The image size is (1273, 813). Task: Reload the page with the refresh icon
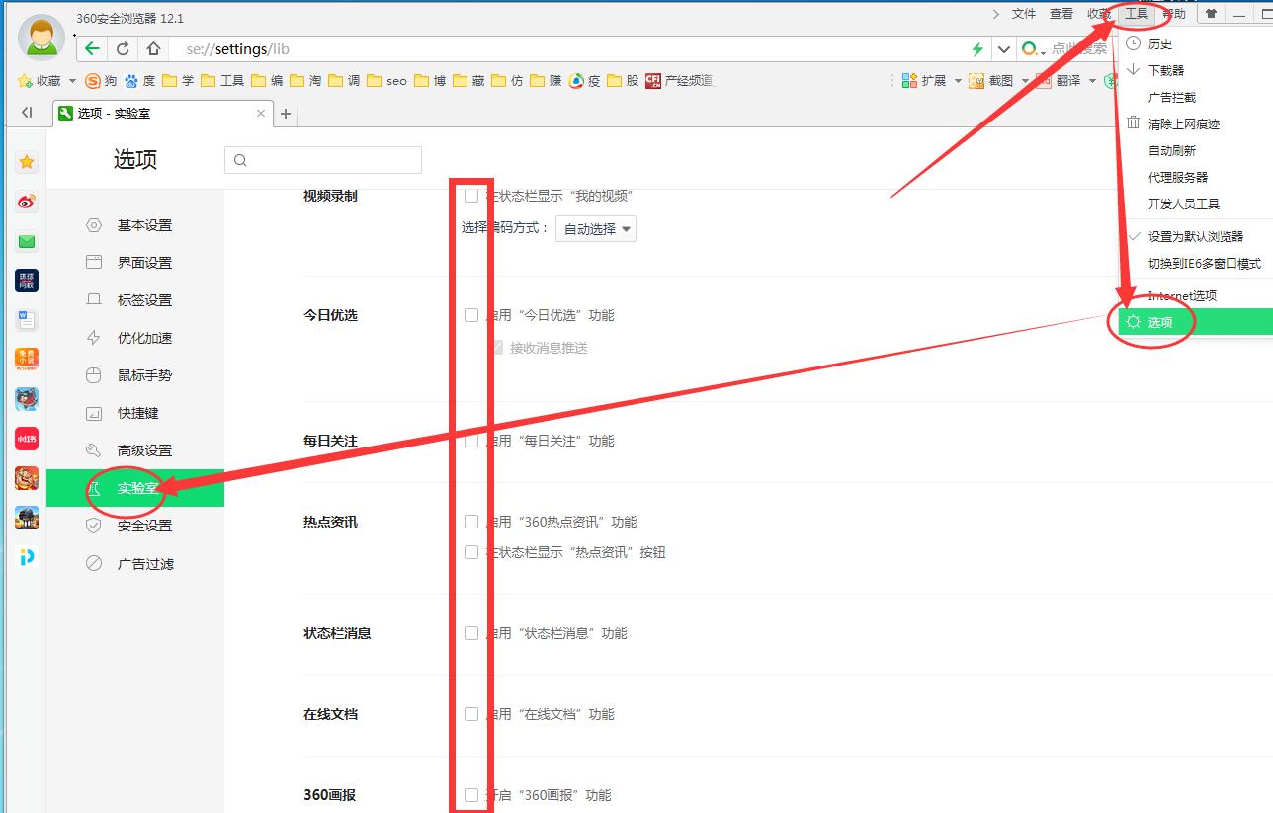click(x=123, y=48)
